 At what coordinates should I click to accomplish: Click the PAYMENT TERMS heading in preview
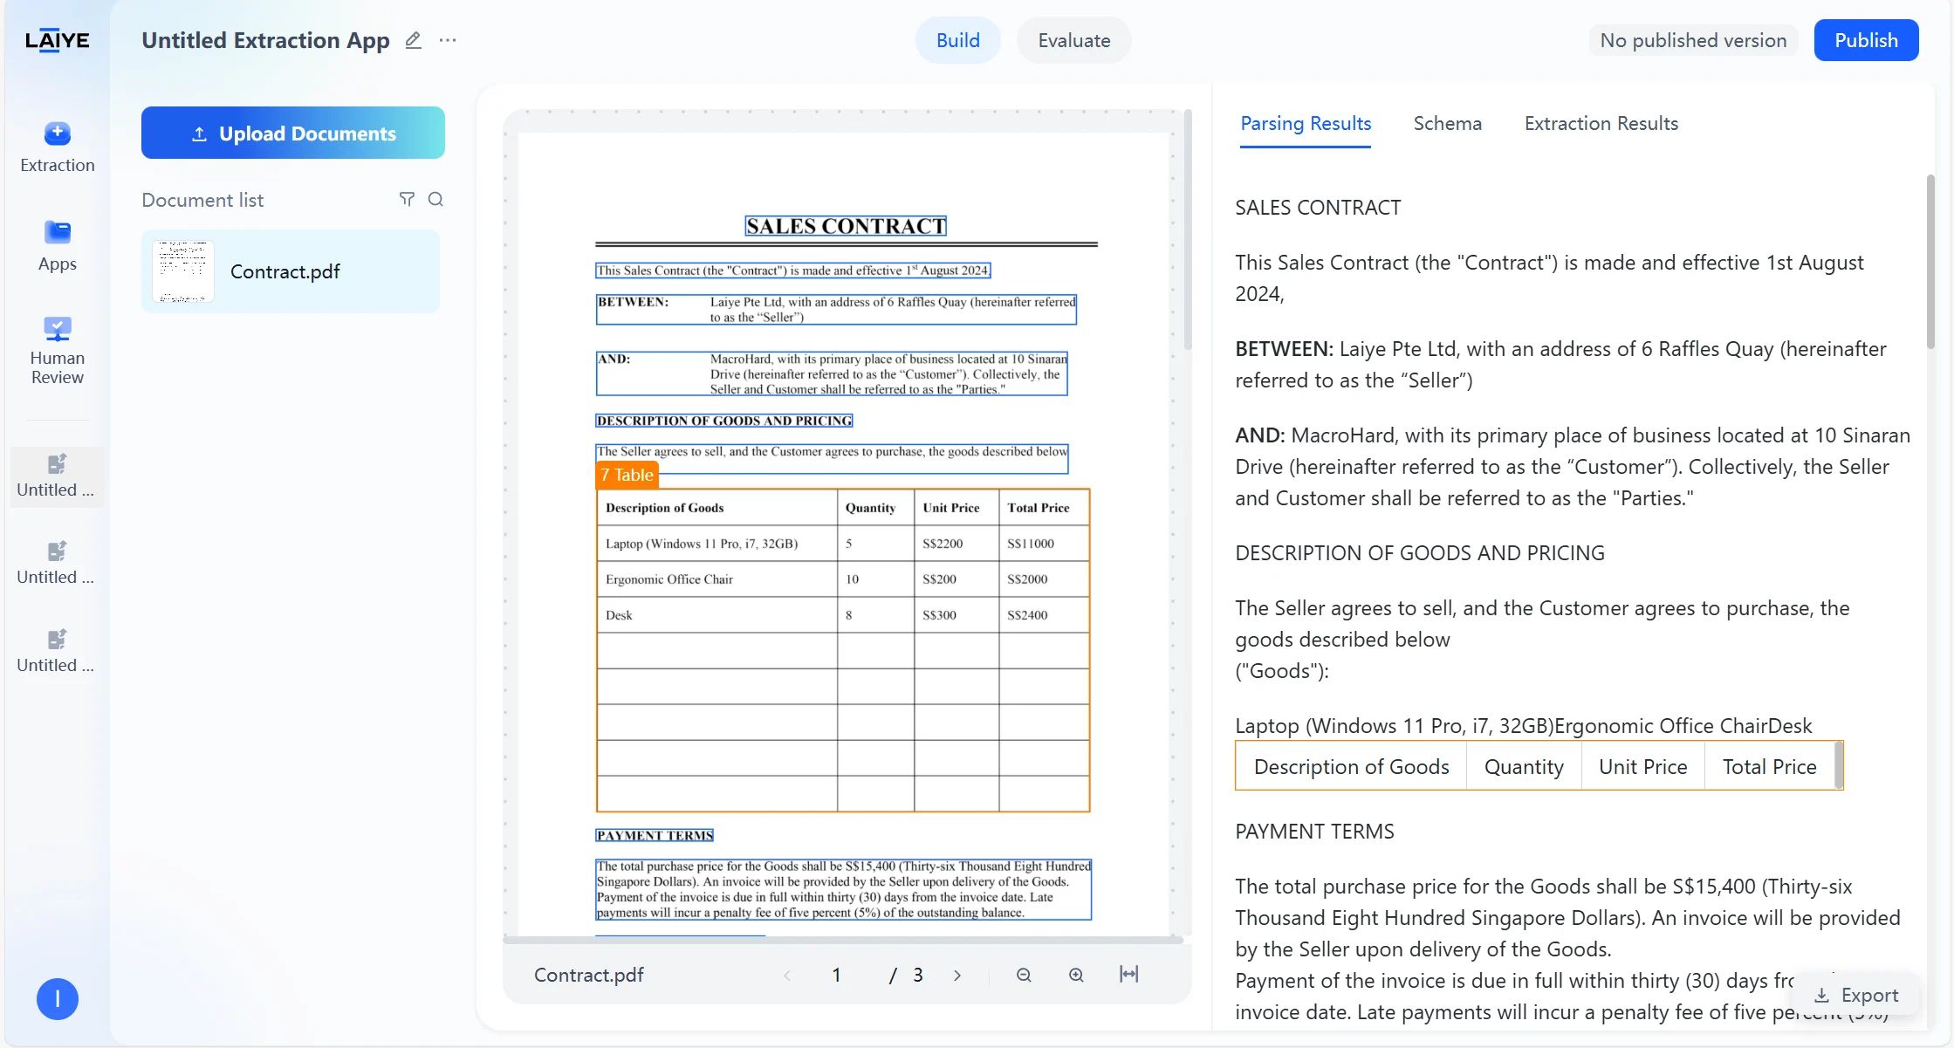point(655,835)
